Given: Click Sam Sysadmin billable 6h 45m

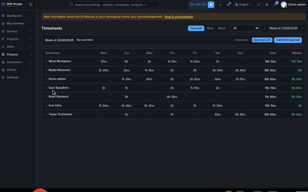Looking at the screenshot, I should click(297, 88).
